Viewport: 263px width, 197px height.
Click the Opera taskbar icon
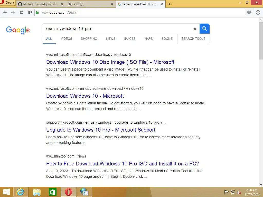coord(69,192)
